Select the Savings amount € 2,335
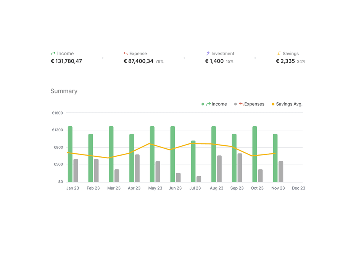 [x=285, y=61]
